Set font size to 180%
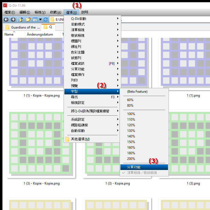 [x=144, y=153]
